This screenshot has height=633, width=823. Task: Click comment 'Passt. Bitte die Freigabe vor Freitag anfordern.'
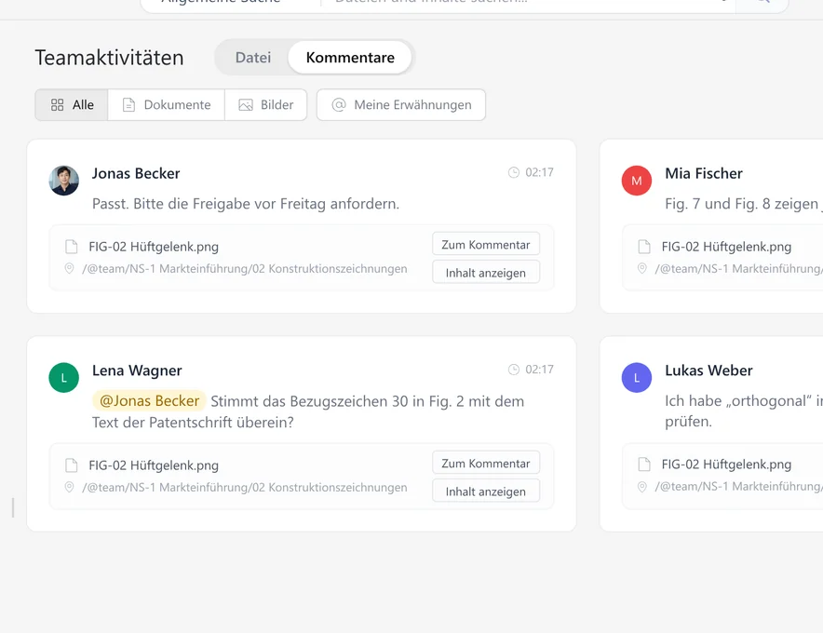point(246,204)
